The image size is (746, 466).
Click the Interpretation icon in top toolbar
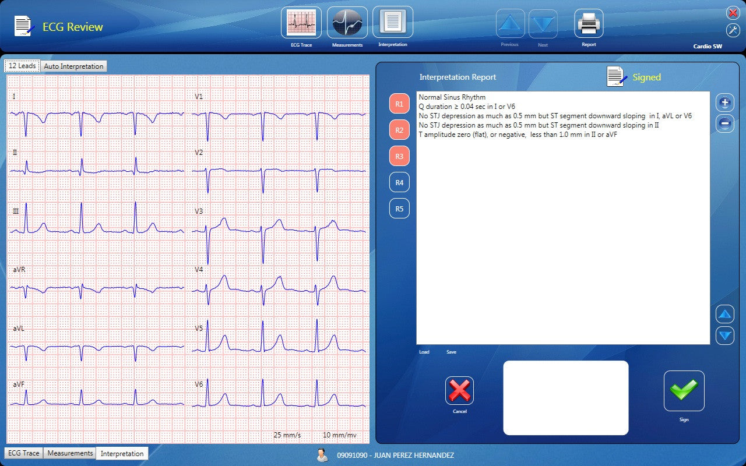pyautogui.click(x=393, y=23)
